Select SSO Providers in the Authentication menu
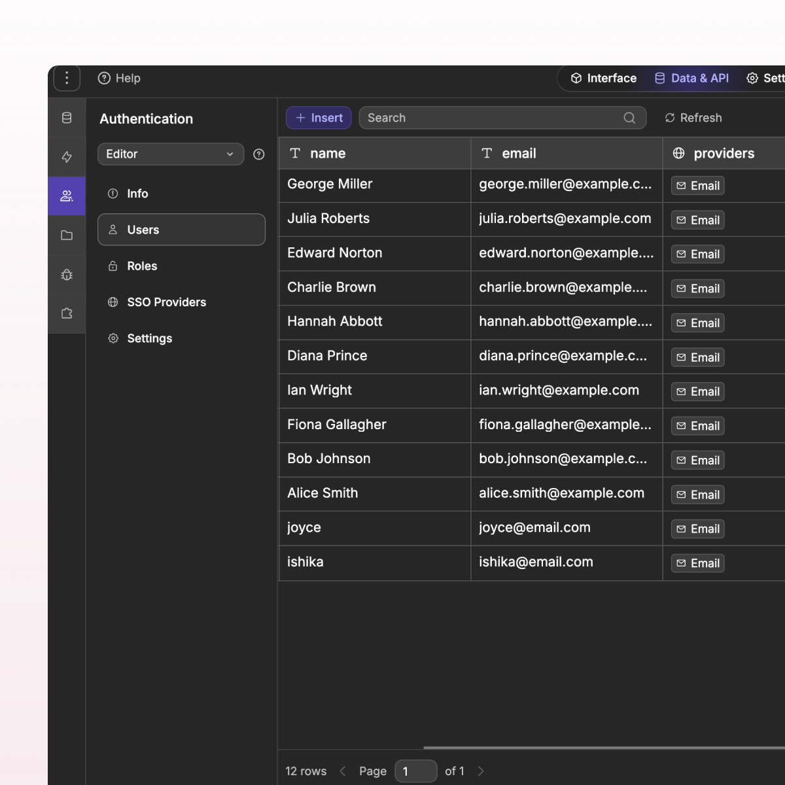The height and width of the screenshot is (785, 785). click(167, 302)
